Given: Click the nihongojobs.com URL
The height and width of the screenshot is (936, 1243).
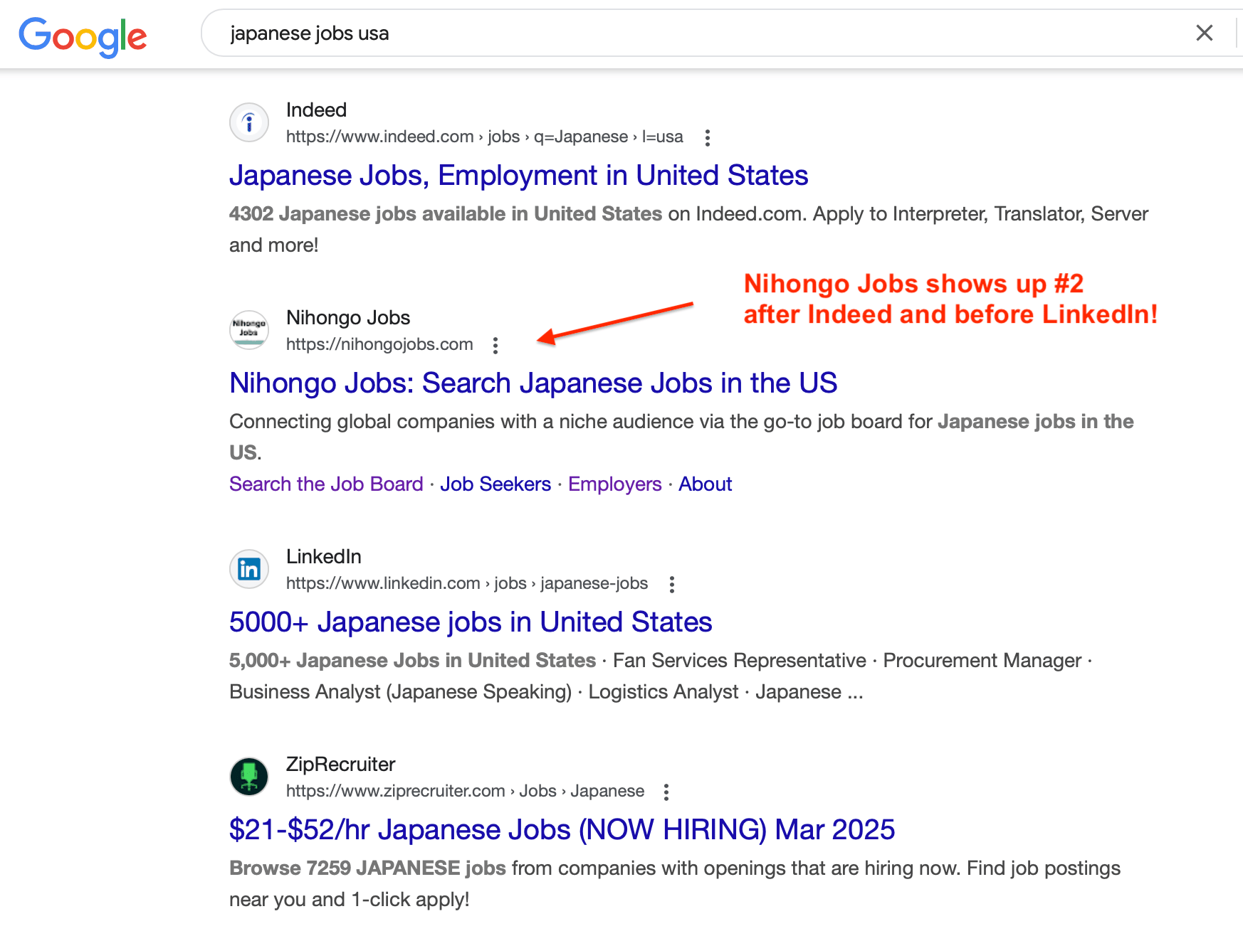Looking at the screenshot, I should [379, 344].
